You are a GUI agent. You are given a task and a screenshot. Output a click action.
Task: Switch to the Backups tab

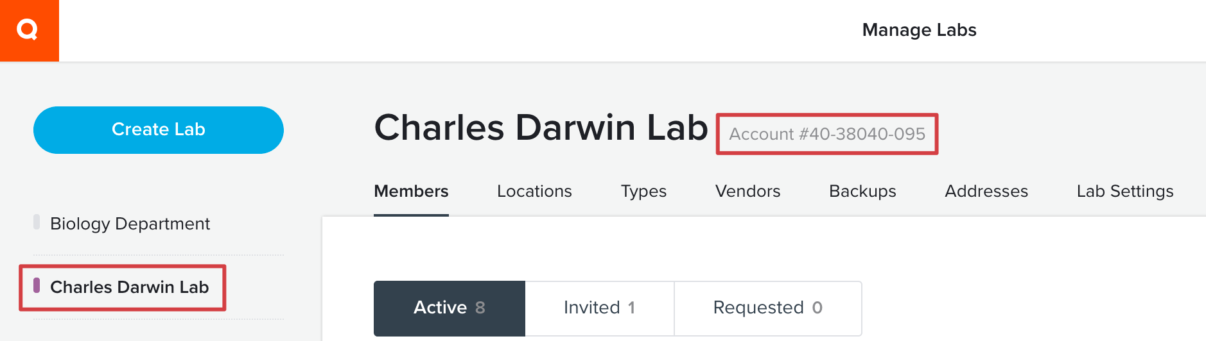(862, 192)
